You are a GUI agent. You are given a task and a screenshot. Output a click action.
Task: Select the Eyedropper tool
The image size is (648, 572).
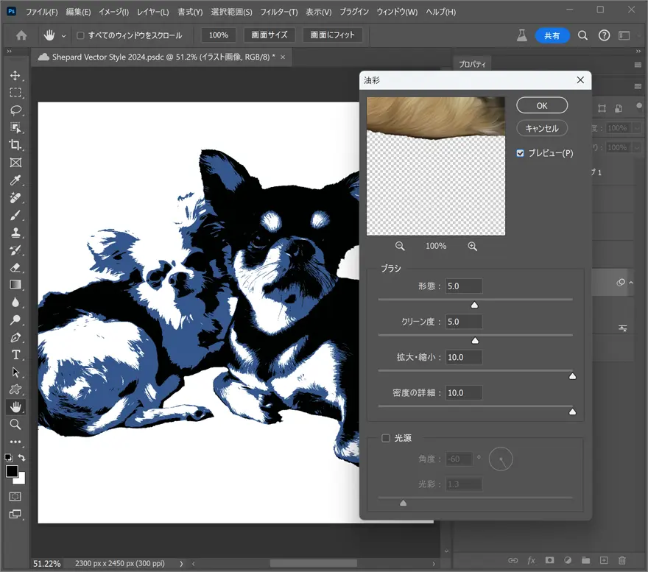click(15, 180)
